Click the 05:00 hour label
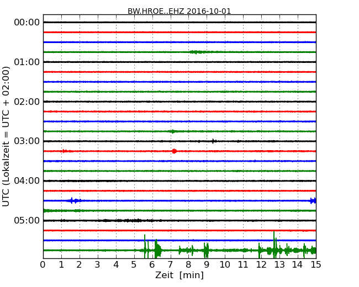Viewport: 359px width, 287px height. tap(27, 220)
